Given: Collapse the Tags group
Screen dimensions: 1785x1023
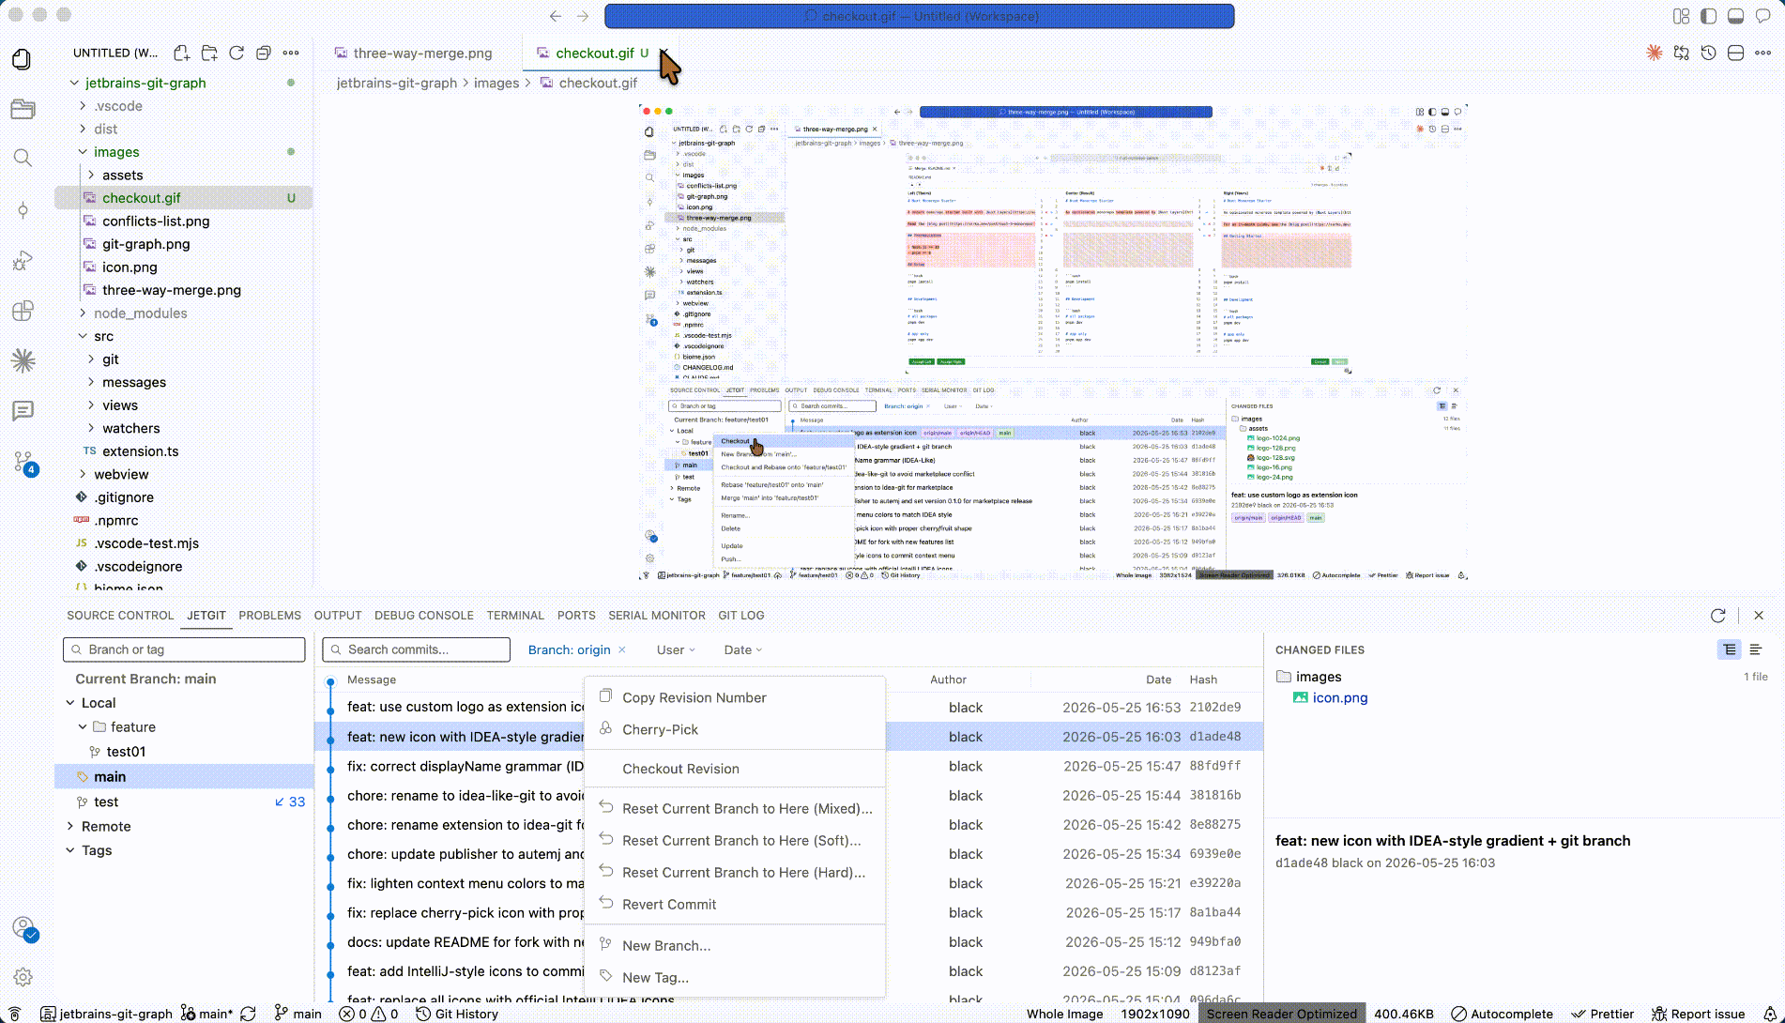Looking at the screenshot, I should (x=70, y=850).
